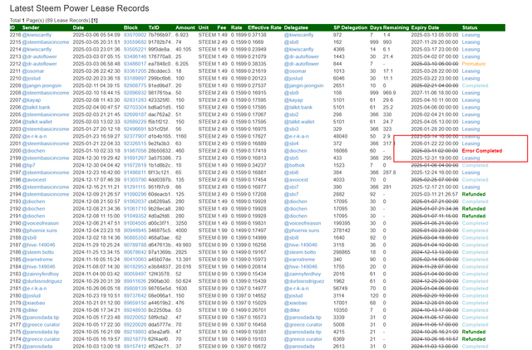Open sender @xiaobao link

33,303
